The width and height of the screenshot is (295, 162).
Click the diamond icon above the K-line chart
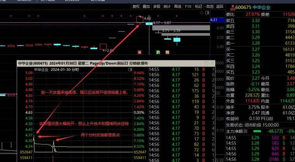click(202, 13)
